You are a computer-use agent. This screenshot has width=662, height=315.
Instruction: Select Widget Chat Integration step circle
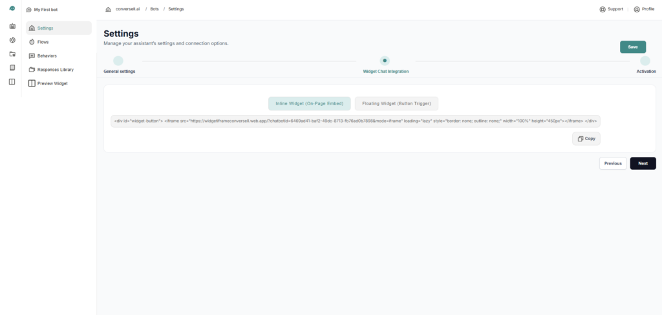pos(385,61)
